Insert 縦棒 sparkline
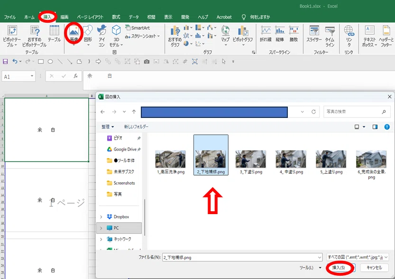The image size is (395, 279). [280, 34]
